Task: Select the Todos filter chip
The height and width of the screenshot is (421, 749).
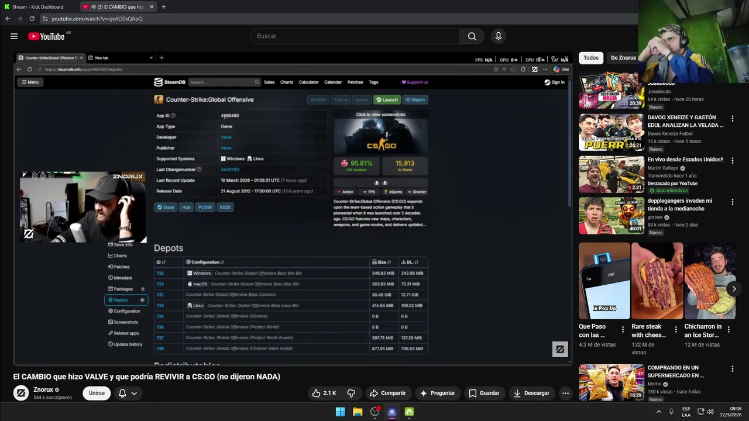Action: point(591,58)
